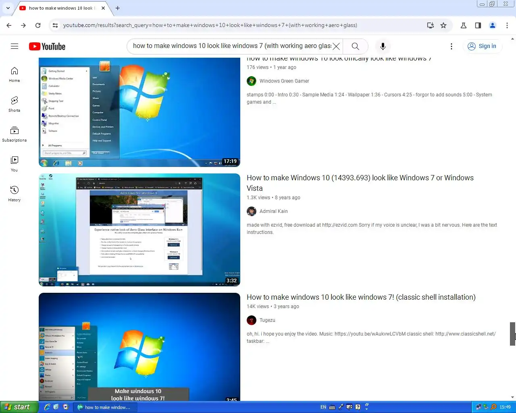Screen dimensions: 516x413
Task: Visit the Admiral Kain channel
Action: point(274,211)
